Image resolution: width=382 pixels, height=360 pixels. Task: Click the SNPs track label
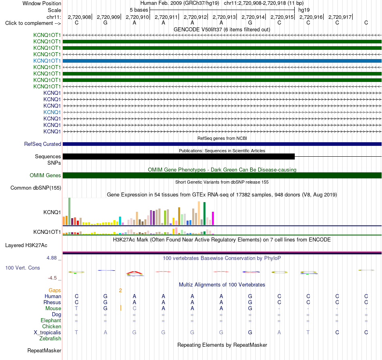54,163
